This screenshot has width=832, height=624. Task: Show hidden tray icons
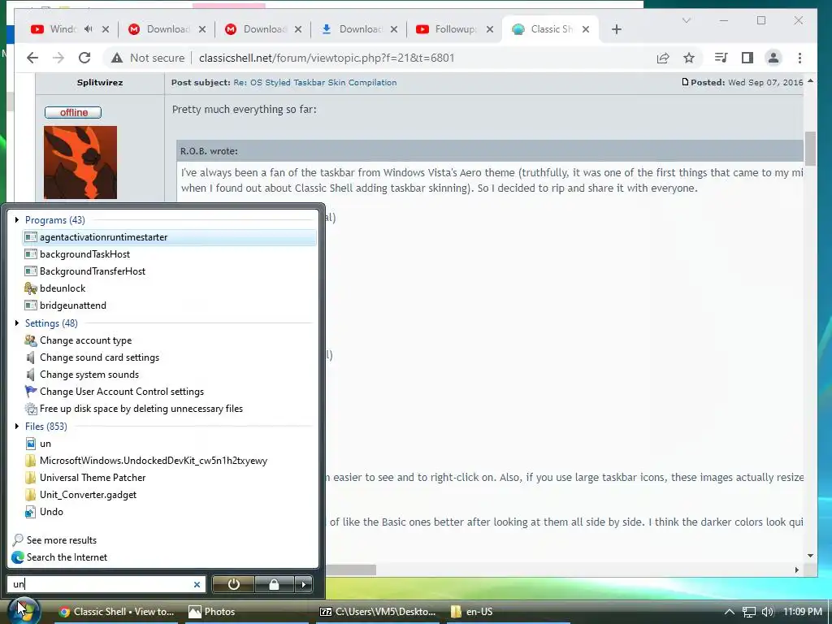(x=730, y=612)
